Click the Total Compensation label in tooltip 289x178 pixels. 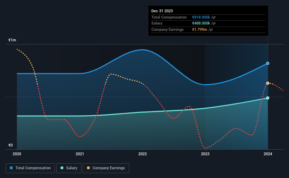click(169, 17)
